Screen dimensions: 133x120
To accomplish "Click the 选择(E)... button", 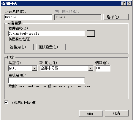I will click(116, 17).
